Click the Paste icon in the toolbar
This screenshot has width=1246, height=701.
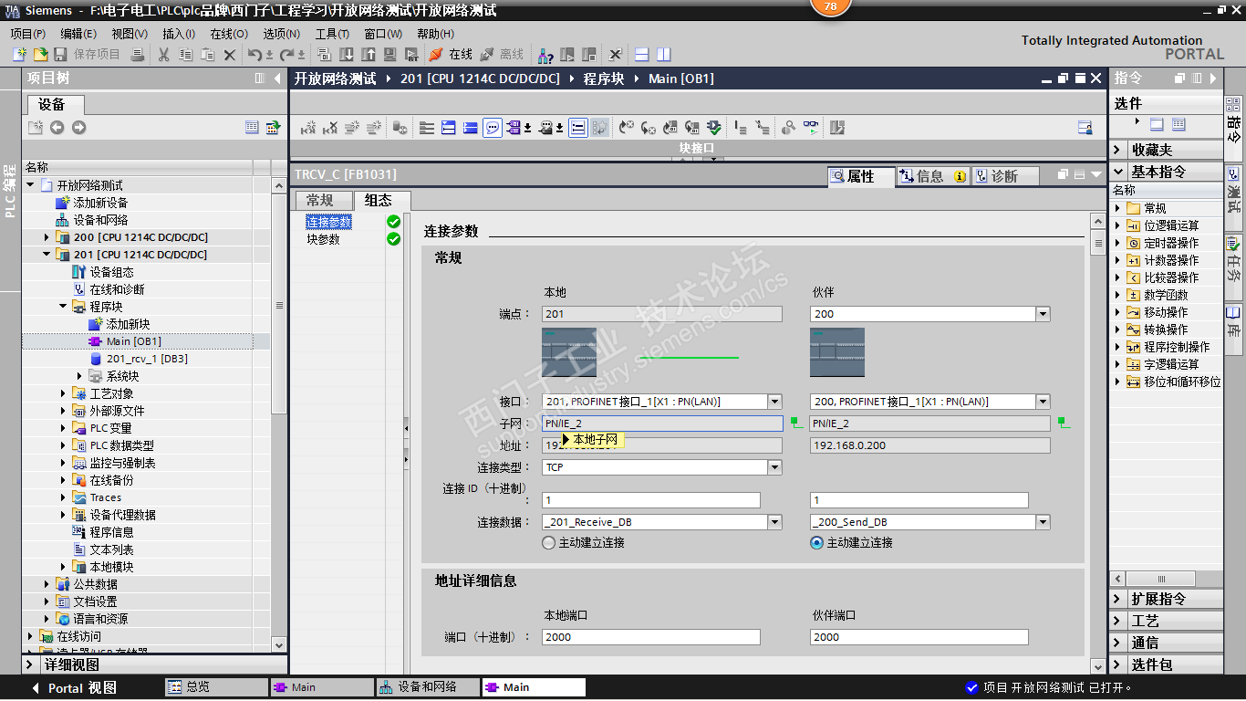pos(208,55)
